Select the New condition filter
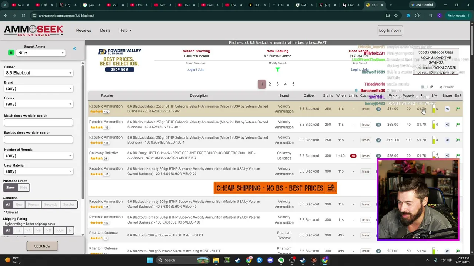 click(x=19, y=204)
